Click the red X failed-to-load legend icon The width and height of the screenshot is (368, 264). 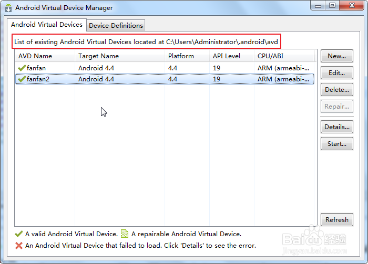19,245
